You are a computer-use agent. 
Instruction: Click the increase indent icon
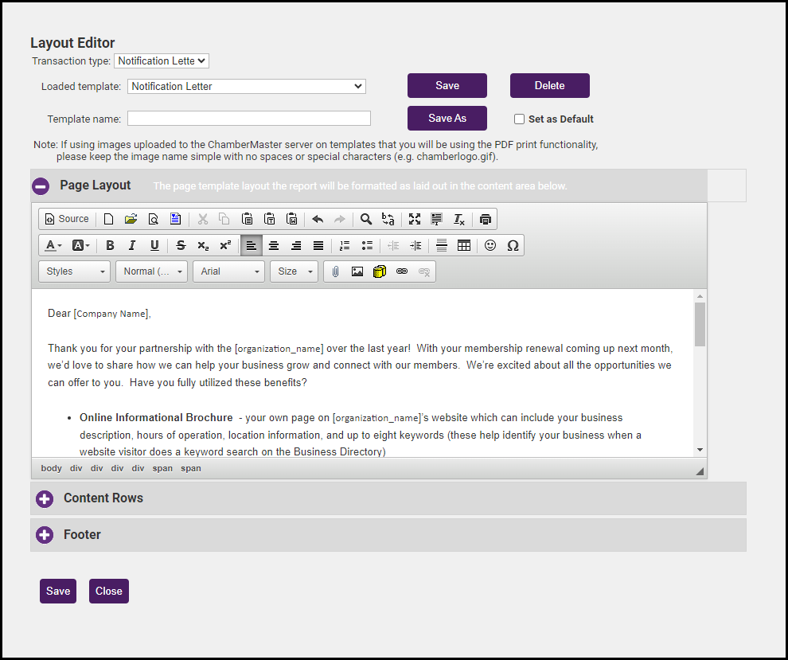415,245
